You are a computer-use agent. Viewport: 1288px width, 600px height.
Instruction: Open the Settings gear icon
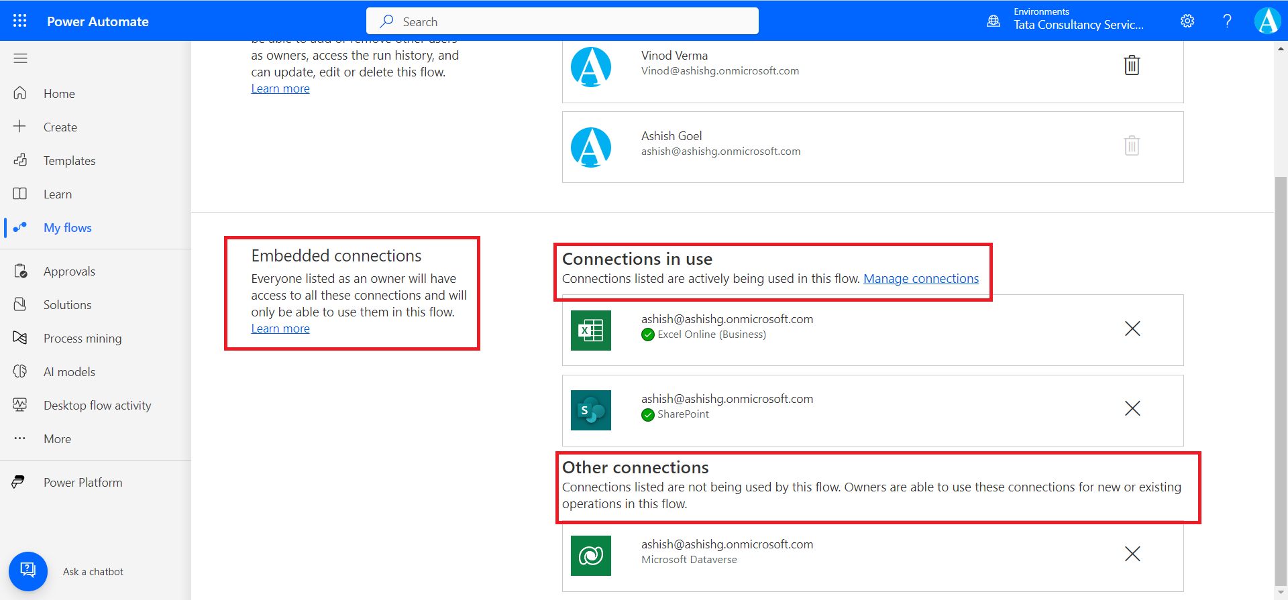coord(1187,21)
